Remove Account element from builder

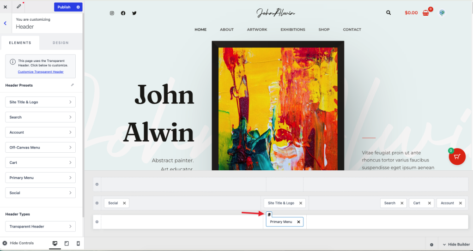tap(461, 203)
